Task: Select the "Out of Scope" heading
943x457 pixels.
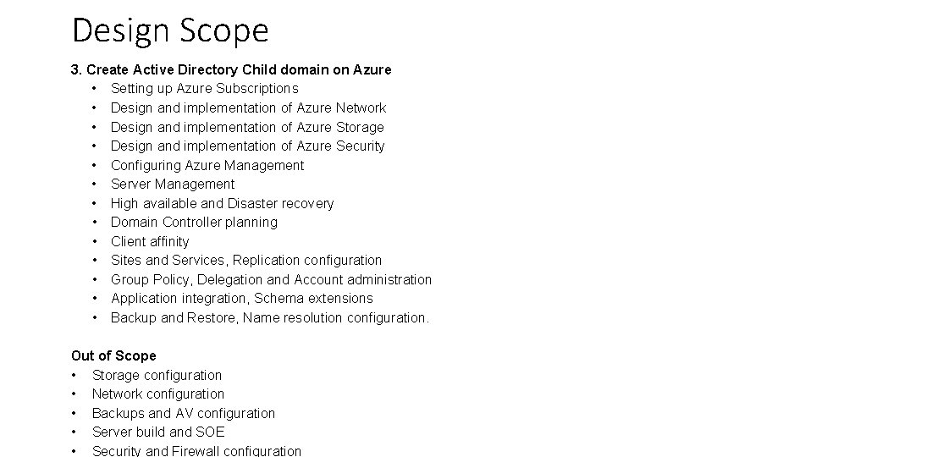Action: [x=113, y=355]
